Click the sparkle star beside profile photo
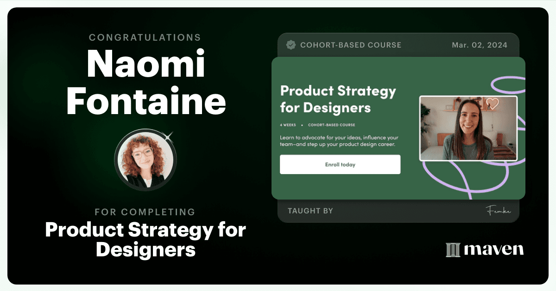Viewport: 556px width, 291px height. point(170,136)
